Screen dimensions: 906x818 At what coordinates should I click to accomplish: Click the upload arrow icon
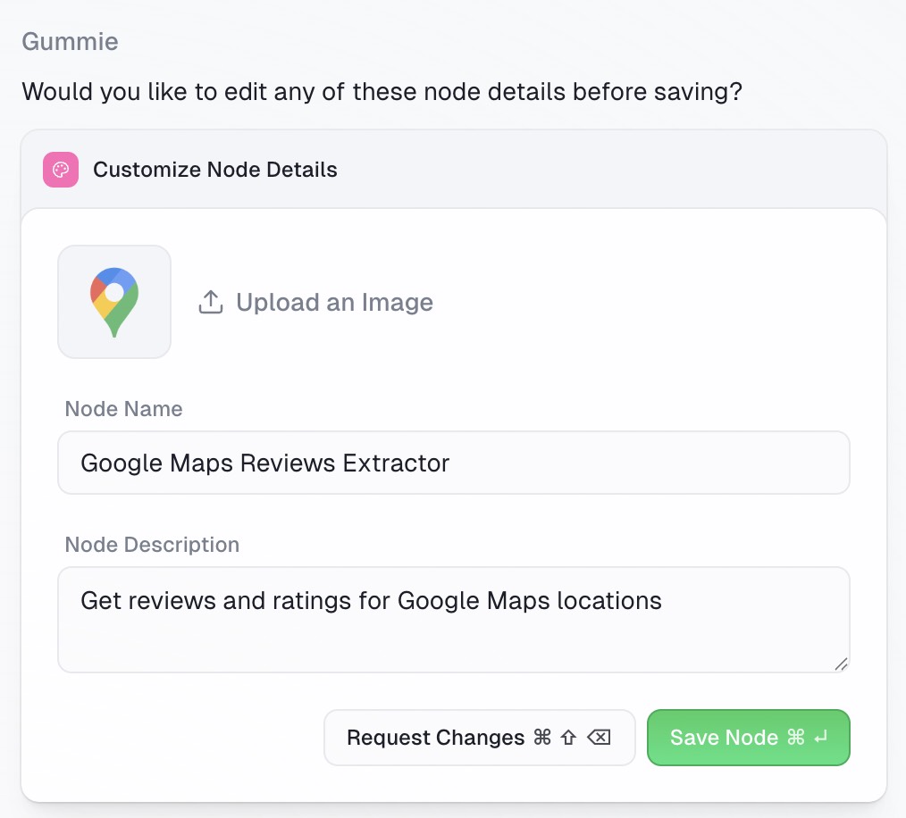(210, 302)
